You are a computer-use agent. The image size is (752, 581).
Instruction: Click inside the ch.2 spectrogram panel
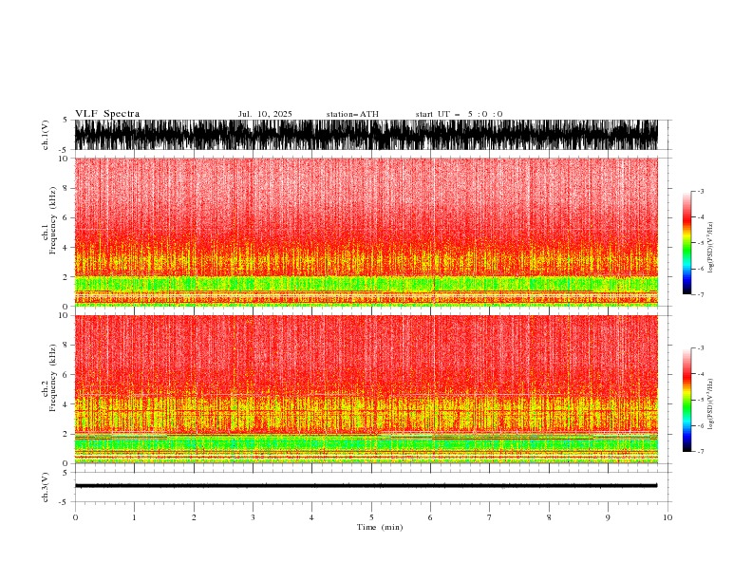click(x=367, y=389)
